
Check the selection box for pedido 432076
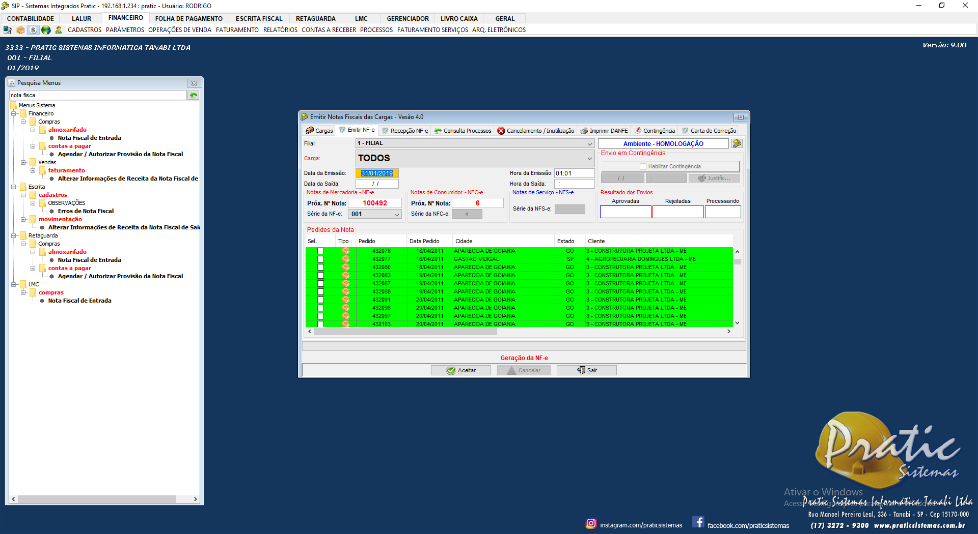coord(320,251)
